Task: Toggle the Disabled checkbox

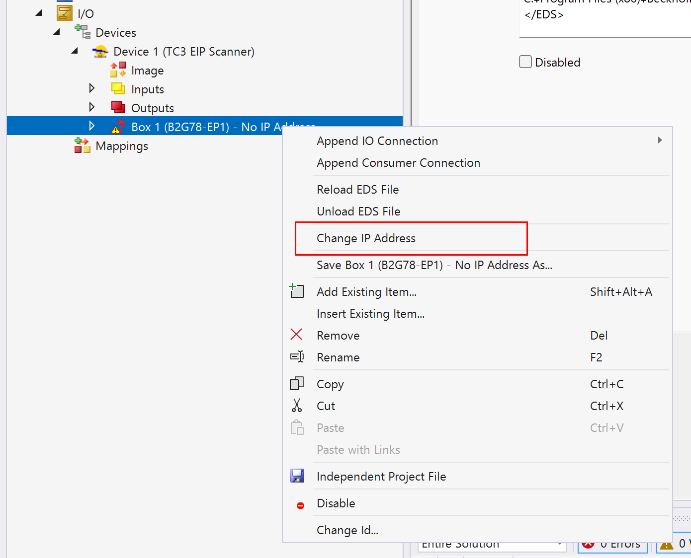Action: [x=525, y=62]
